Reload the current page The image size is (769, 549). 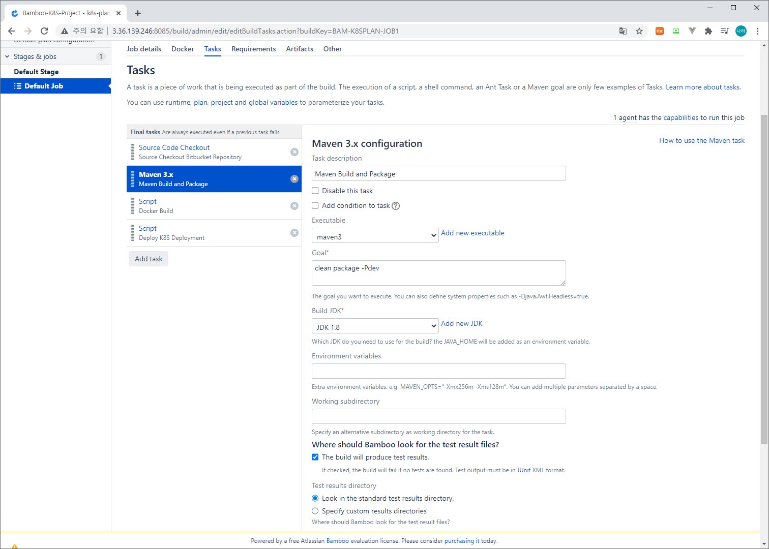pos(44,31)
